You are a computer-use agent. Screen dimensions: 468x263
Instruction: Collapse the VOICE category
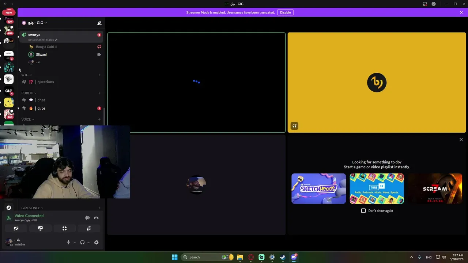click(28, 119)
